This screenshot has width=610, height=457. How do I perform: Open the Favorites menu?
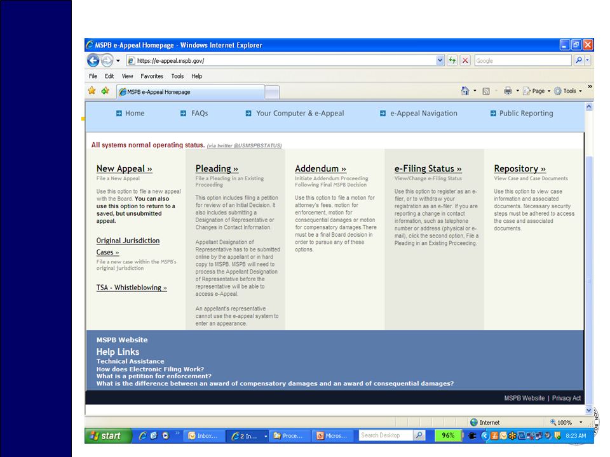coord(152,76)
